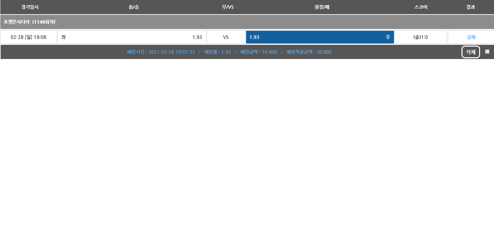Screen dimensions: 494x229
Task: Click the 배팅시간 2021-02-28 19:07:33 text
Action: click(x=161, y=52)
